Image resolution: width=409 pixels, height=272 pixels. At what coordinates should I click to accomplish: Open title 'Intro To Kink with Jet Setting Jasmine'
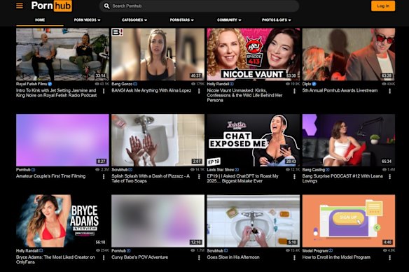tap(56, 93)
